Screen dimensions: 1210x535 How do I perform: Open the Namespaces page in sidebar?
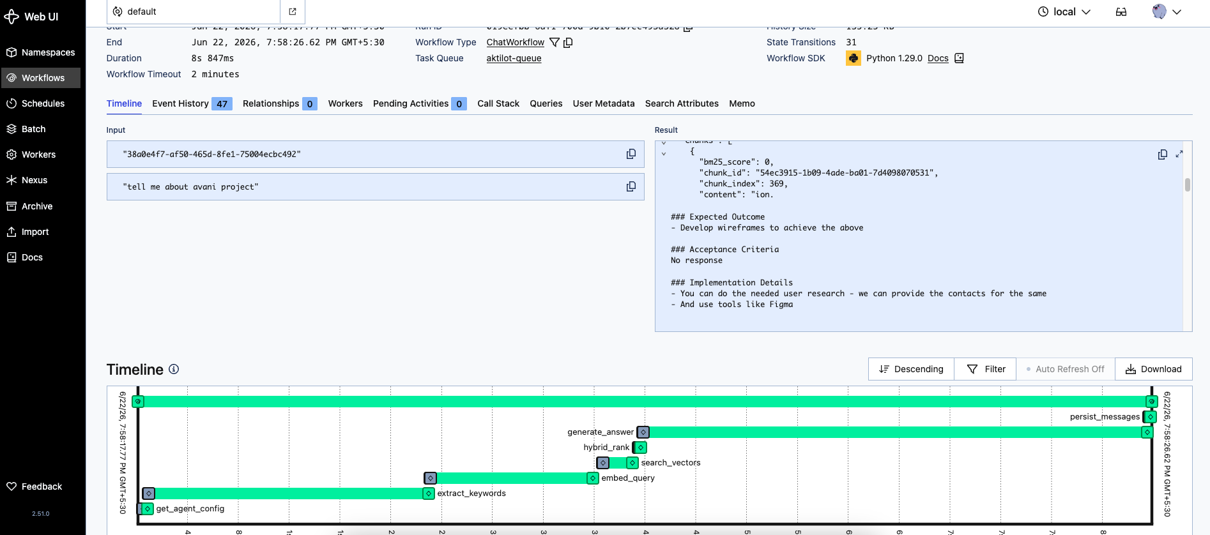(41, 52)
